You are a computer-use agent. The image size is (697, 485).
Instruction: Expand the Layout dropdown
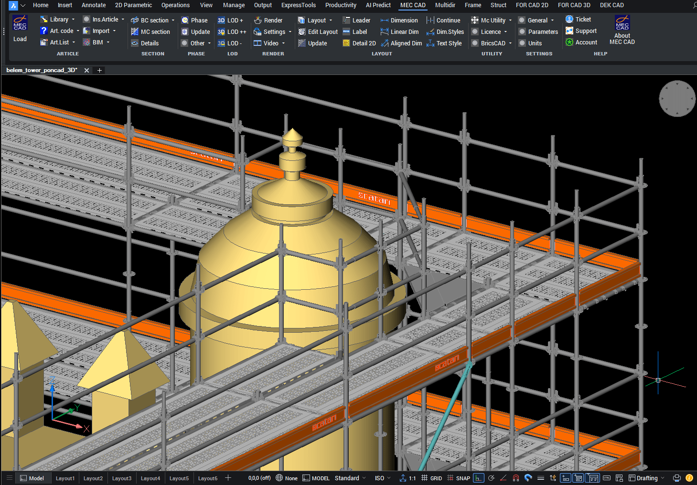[331, 21]
